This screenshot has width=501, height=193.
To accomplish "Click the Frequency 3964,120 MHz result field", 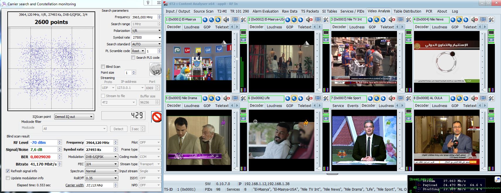I will tap(99, 142).
